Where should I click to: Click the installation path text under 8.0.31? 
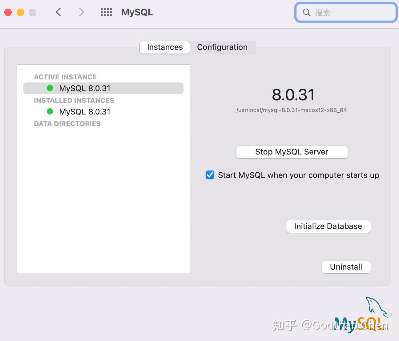292,110
